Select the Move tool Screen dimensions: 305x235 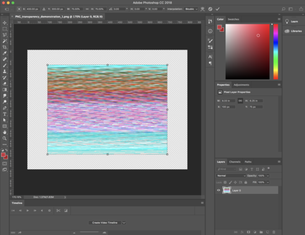point(4,23)
